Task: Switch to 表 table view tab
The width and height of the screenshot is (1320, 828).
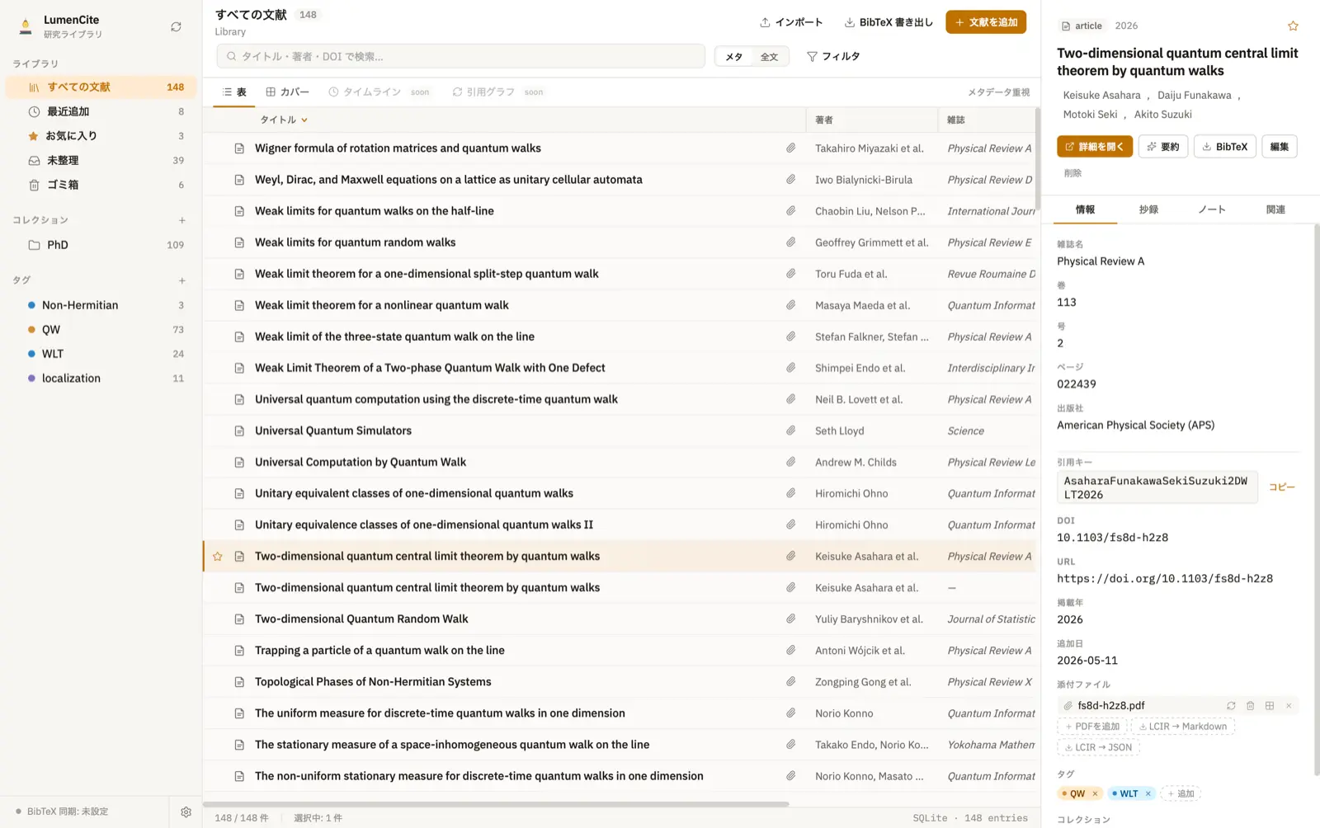Action: click(x=234, y=92)
